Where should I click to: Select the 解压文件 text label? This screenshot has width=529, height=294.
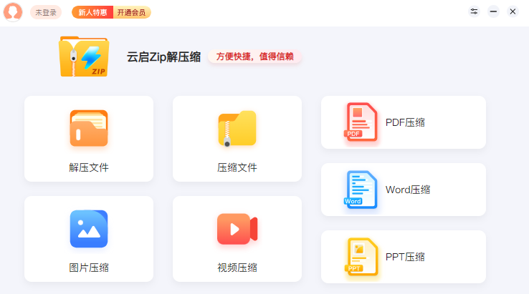tap(89, 167)
